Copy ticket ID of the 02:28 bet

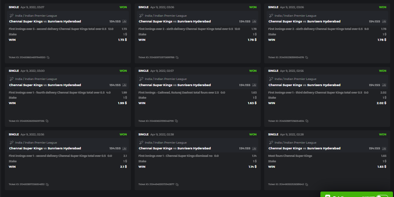(x=307, y=184)
